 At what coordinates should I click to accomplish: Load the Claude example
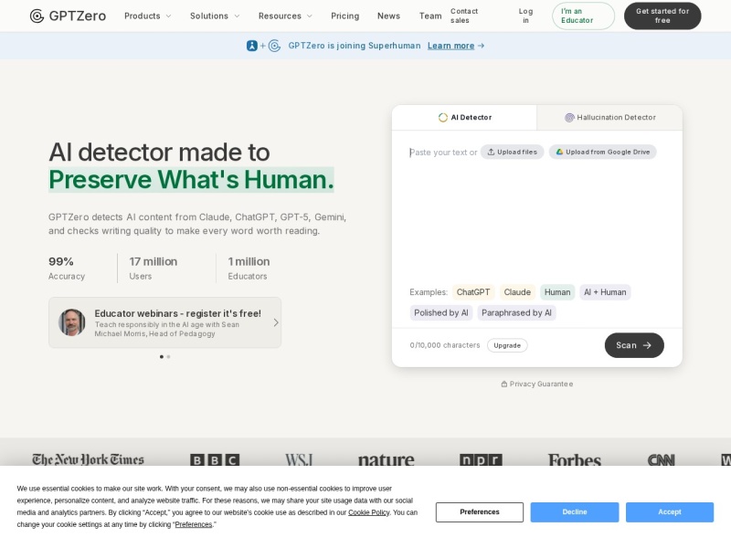pyautogui.click(x=517, y=292)
